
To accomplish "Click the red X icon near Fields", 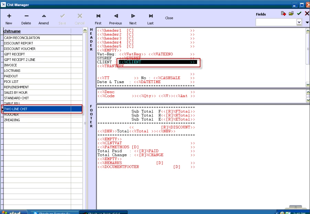I will (307, 13).
